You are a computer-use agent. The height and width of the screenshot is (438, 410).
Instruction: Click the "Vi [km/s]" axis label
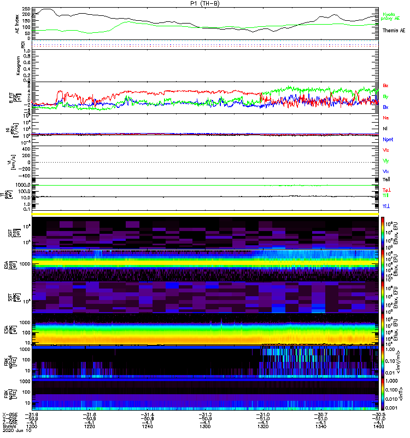(13, 162)
